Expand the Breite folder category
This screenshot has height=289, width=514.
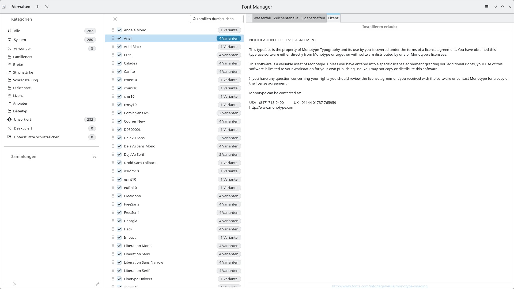click(x=9, y=64)
